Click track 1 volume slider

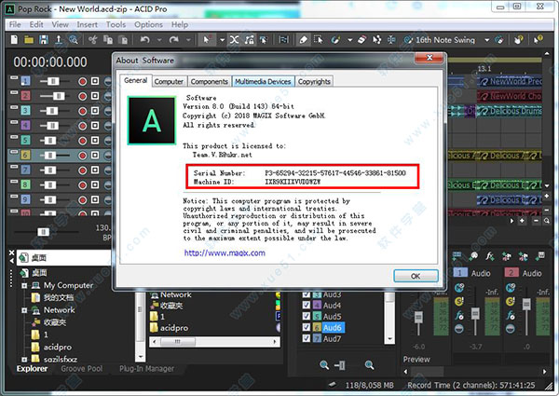(x=53, y=82)
